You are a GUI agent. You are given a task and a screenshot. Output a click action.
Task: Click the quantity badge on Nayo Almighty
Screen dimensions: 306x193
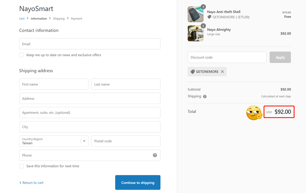tap(203, 26)
